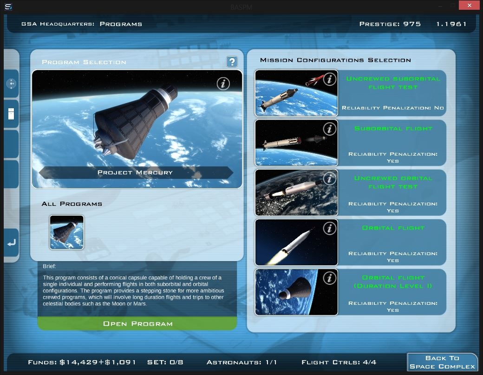The width and height of the screenshot is (483, 375).
Task: Click the All Programs heading
Action: click(x=72, y=204)
